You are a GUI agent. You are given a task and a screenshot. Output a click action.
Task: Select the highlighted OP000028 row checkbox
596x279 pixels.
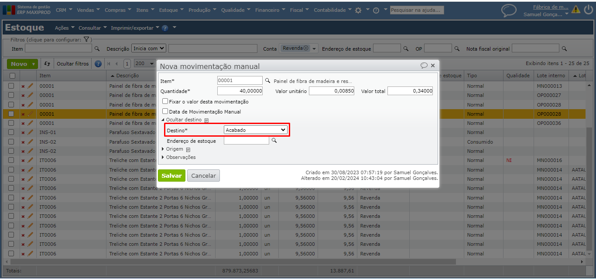(x=11, y=114)
